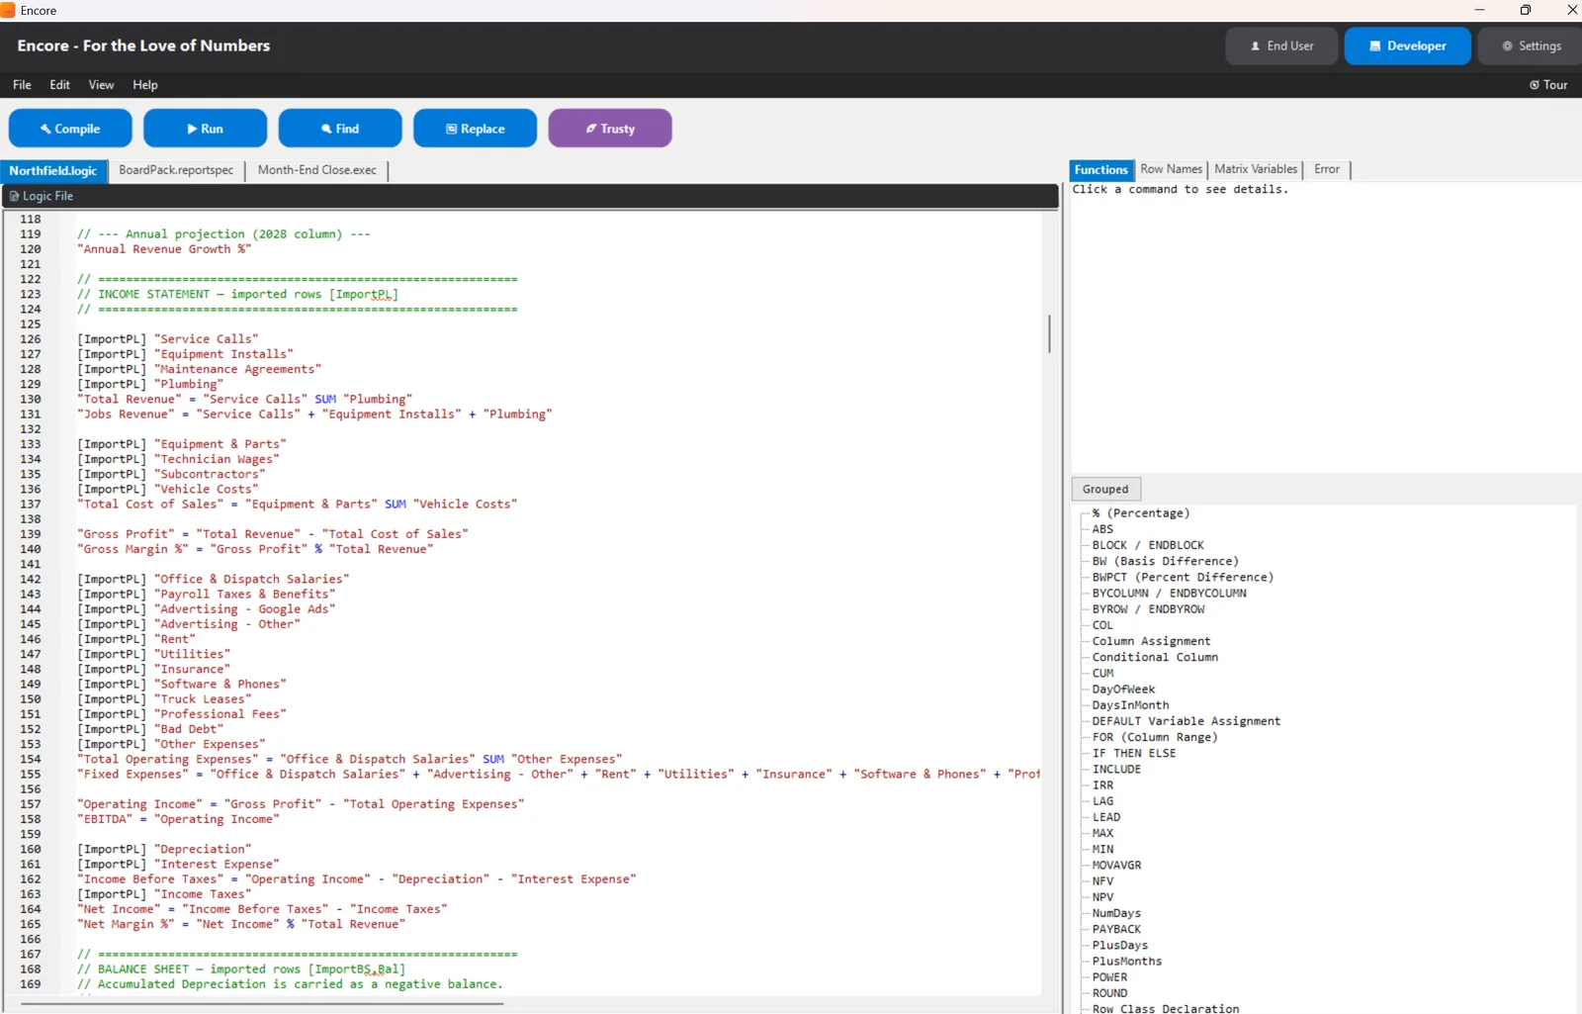Select MOVAVGR function

click(1116, 866)
